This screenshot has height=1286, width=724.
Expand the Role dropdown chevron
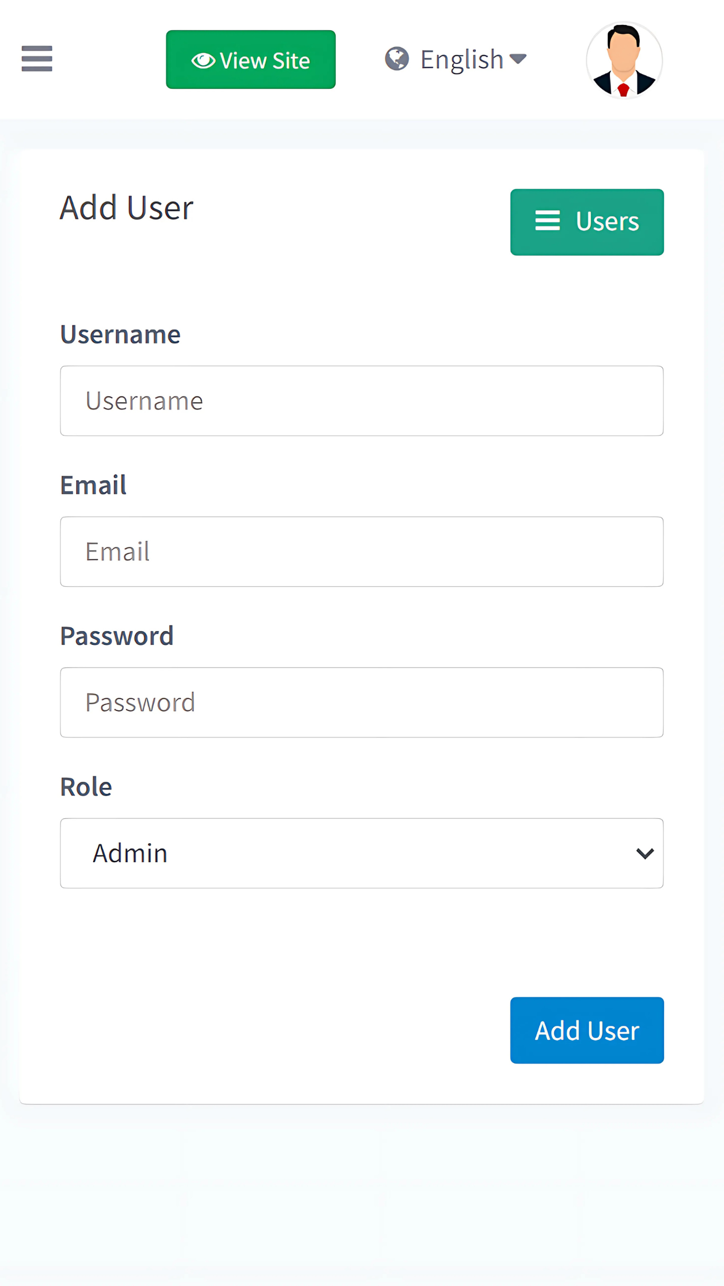(645, 853)
